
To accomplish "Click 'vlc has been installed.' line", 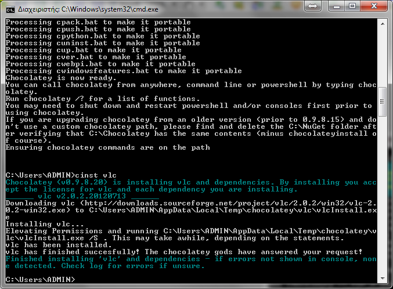I will [x=59, y=245].
